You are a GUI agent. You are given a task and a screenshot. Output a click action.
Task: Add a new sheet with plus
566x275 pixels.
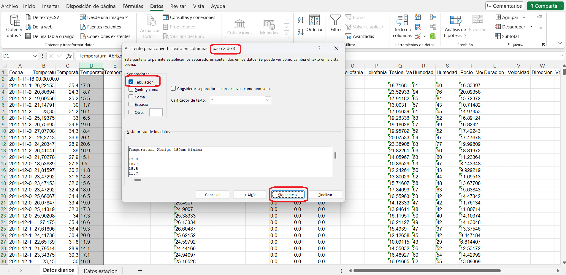click(x=140, y=271)
